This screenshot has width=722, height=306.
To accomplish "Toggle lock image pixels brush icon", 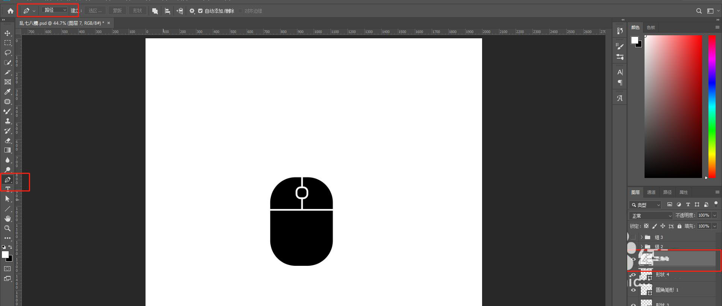I will tap(654, 226).
